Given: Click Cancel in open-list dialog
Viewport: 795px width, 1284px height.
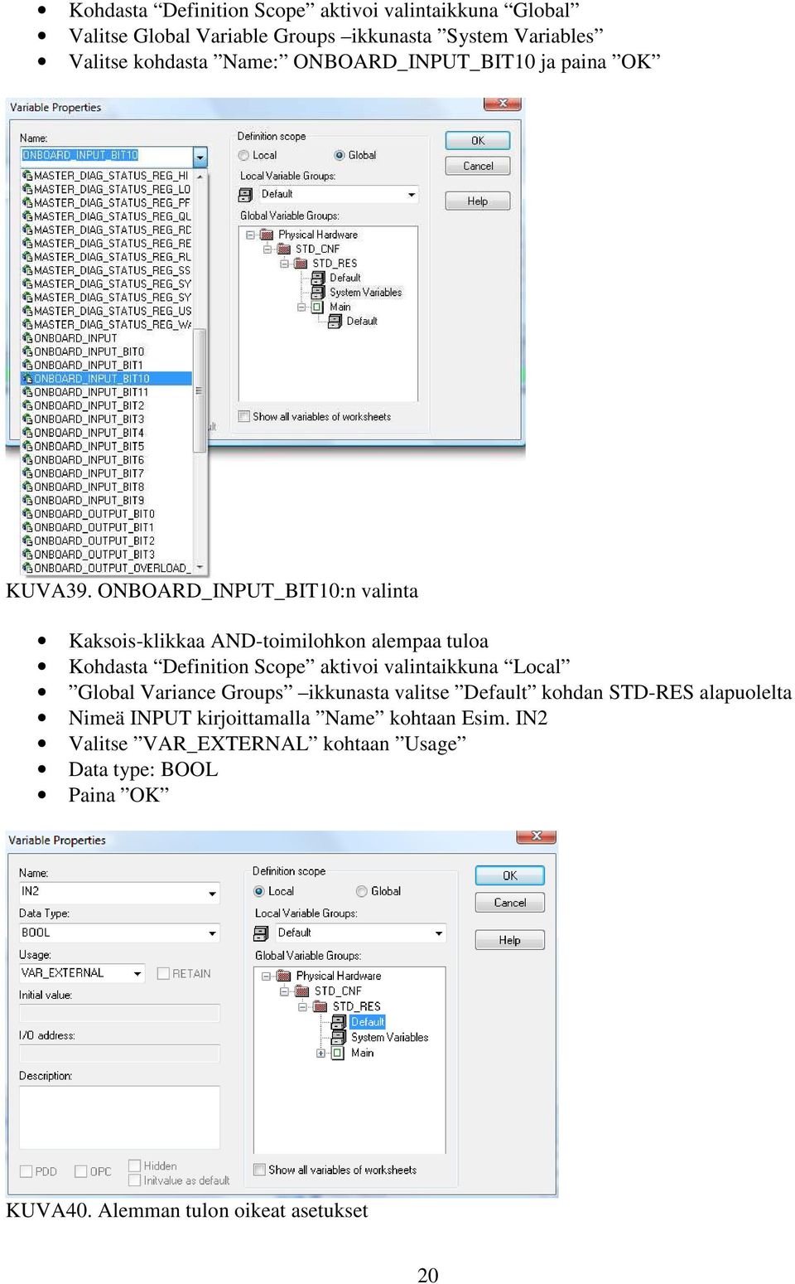Looking at the screenshot, I should tap(478, 166).
